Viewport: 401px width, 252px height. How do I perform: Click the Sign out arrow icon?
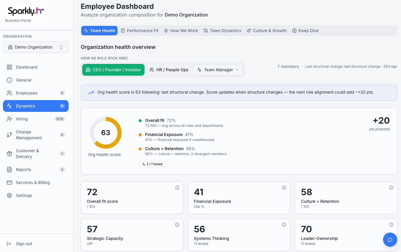9,244
